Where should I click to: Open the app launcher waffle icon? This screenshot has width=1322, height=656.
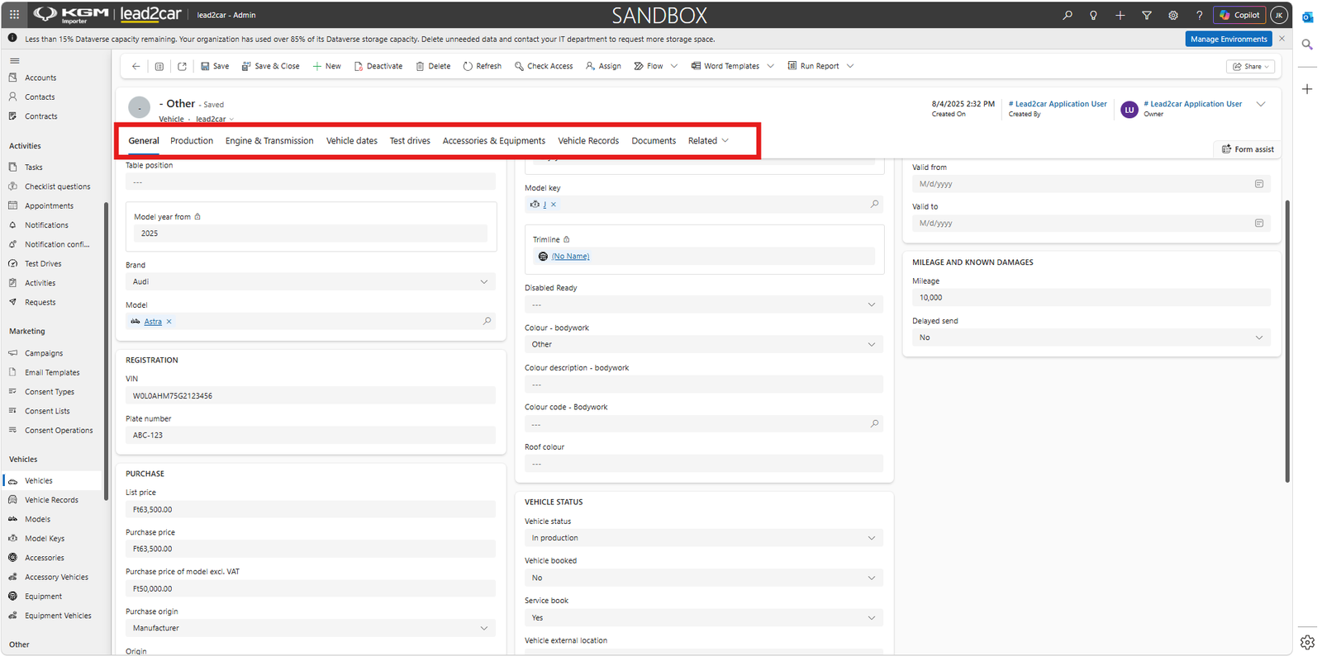(x=14, y=15)
